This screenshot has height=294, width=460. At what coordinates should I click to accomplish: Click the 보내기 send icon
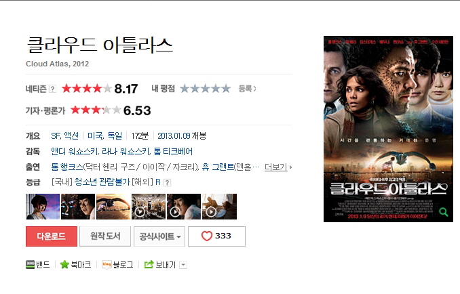[149, 265]
